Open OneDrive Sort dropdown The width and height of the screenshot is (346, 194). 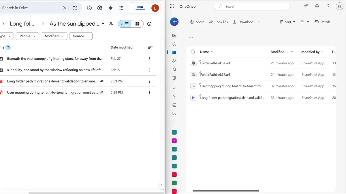click(287, 22)
